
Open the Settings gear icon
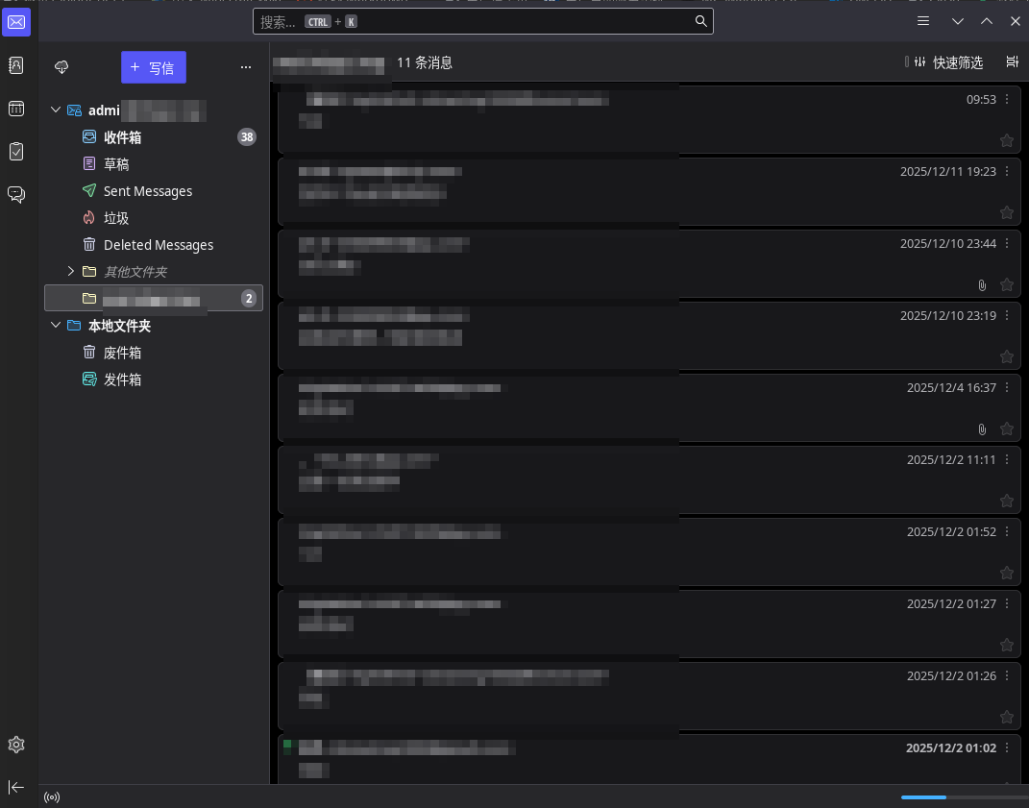[x=16, y=745]
